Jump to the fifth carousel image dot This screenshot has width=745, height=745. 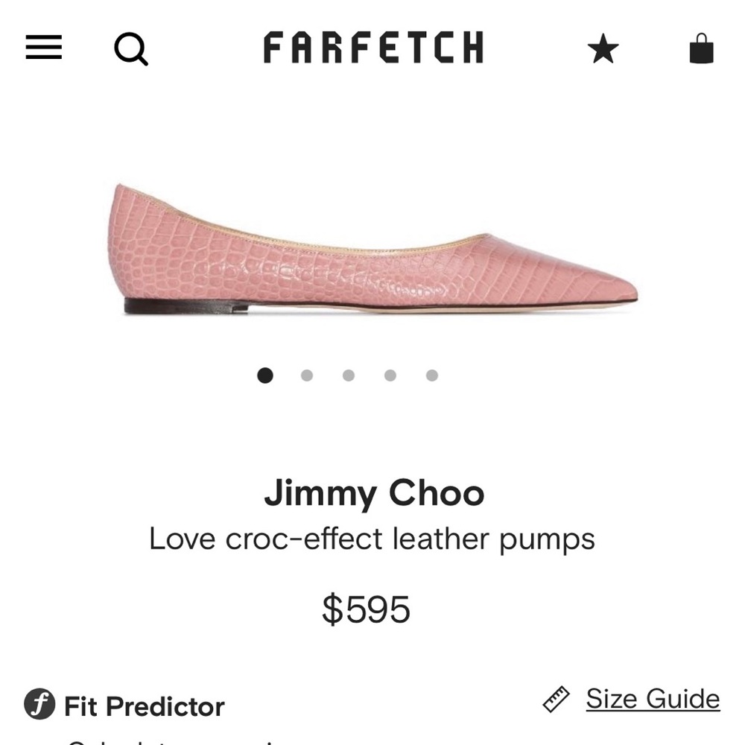(x=431, y=376)
